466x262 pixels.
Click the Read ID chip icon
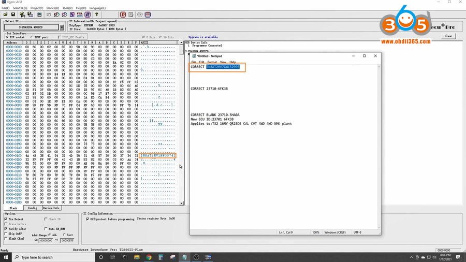point(49,14)
